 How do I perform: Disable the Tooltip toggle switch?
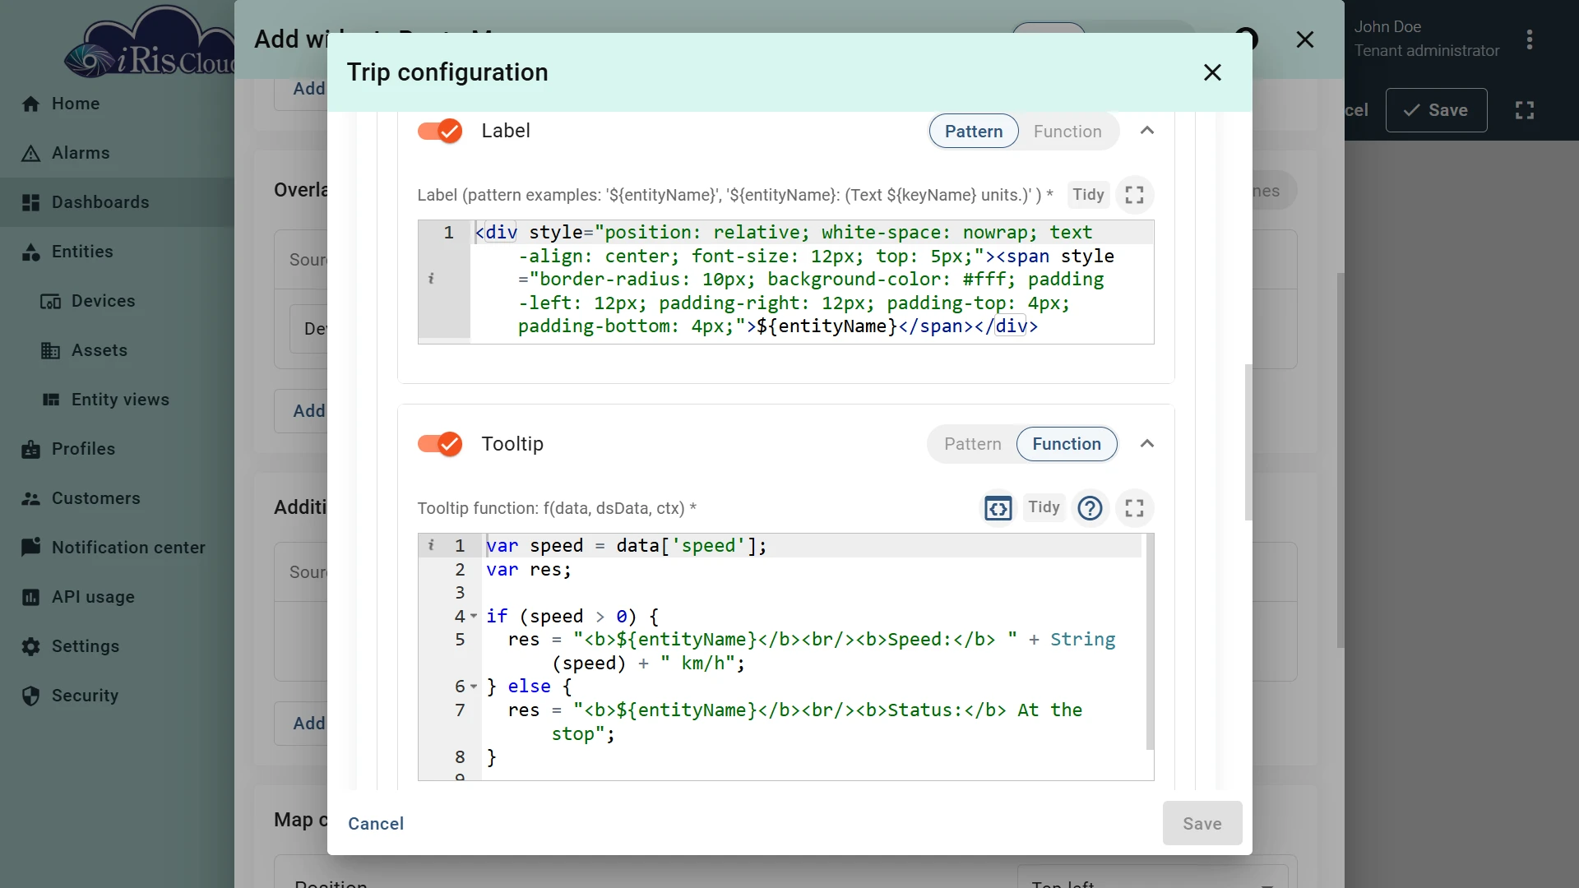(x=440, y=444)
